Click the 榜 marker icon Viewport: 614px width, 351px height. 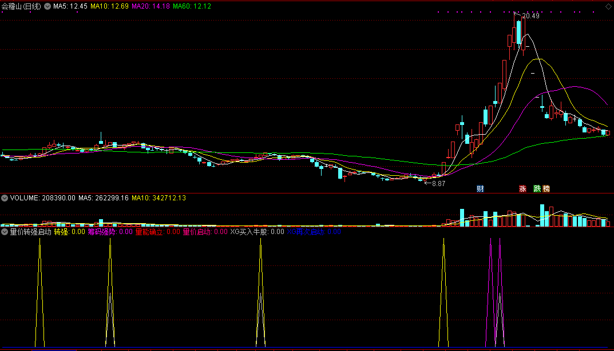(546, 189)
